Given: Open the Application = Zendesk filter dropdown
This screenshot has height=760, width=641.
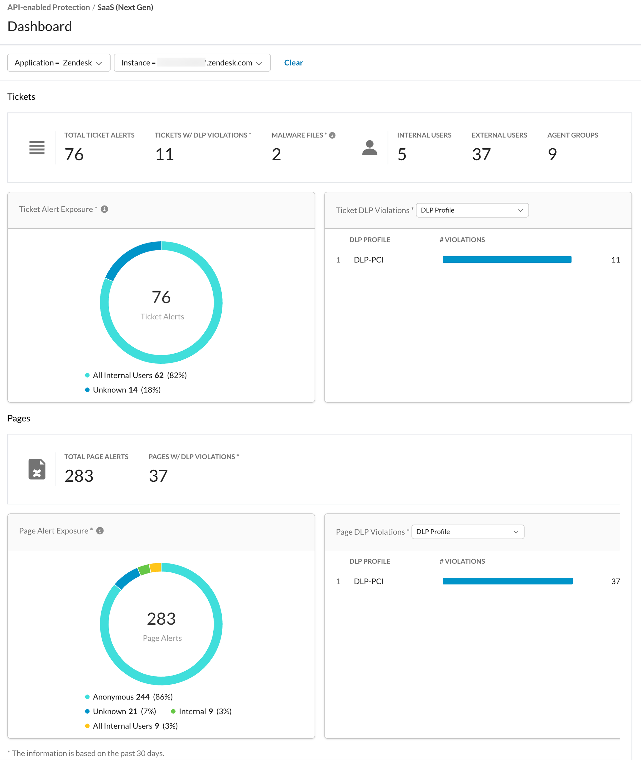Looking at the screenshot, I should click(x=59, y=63).
